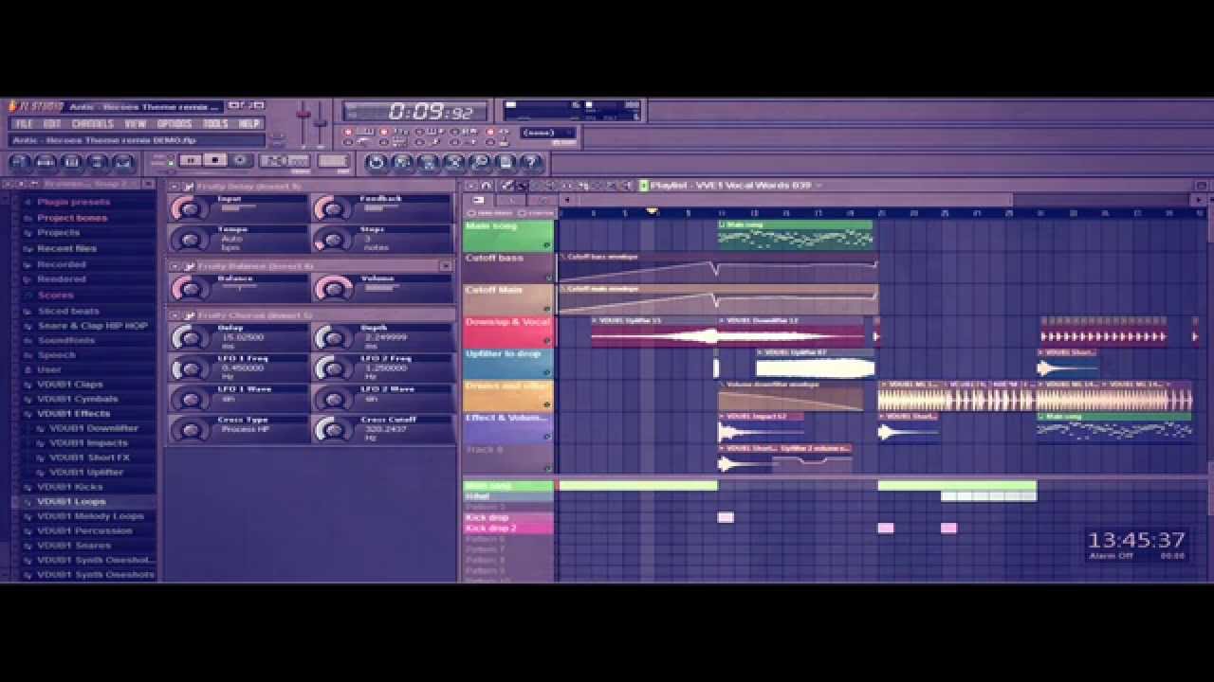Click the second window-toggle icon under the hint bar
1214x682 pixels.
[46, 163]
